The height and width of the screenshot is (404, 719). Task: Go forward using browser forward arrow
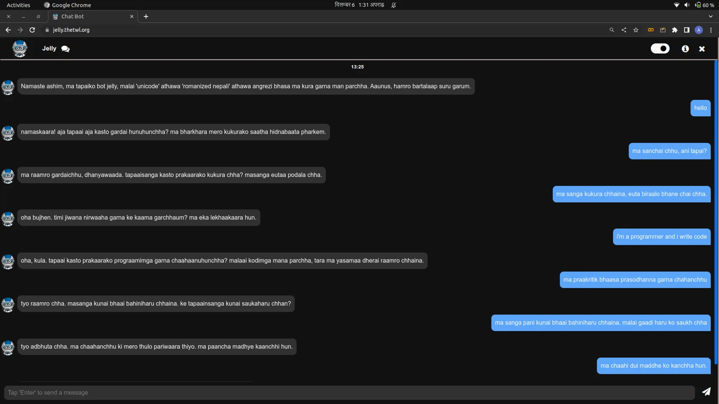tap(20, 30)
